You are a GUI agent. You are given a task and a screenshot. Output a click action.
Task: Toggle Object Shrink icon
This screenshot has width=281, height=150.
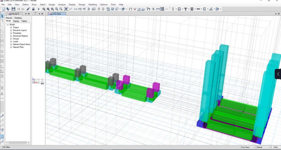point(108,9)
